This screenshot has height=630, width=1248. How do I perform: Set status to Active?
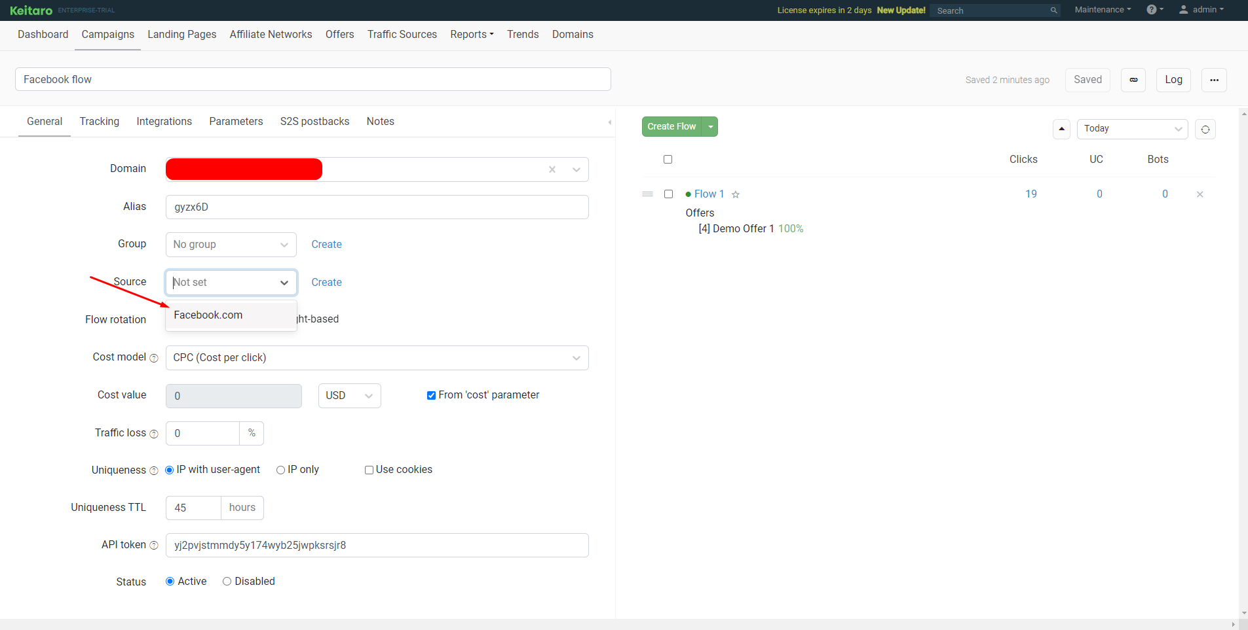[x=170, y=582]
